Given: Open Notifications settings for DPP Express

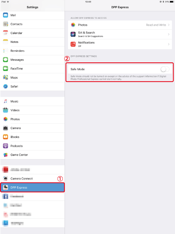Looking at the screenshot, I should tap(120, 44).
